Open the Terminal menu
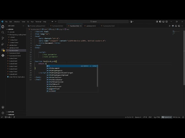Screen dimensions: 185x138 (38, 22)
